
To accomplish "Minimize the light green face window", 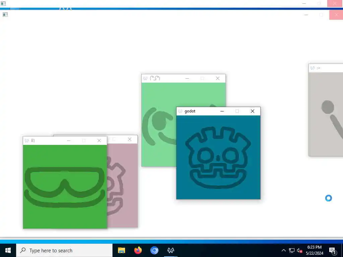I will pyautogui.click(x=187, y=78).
